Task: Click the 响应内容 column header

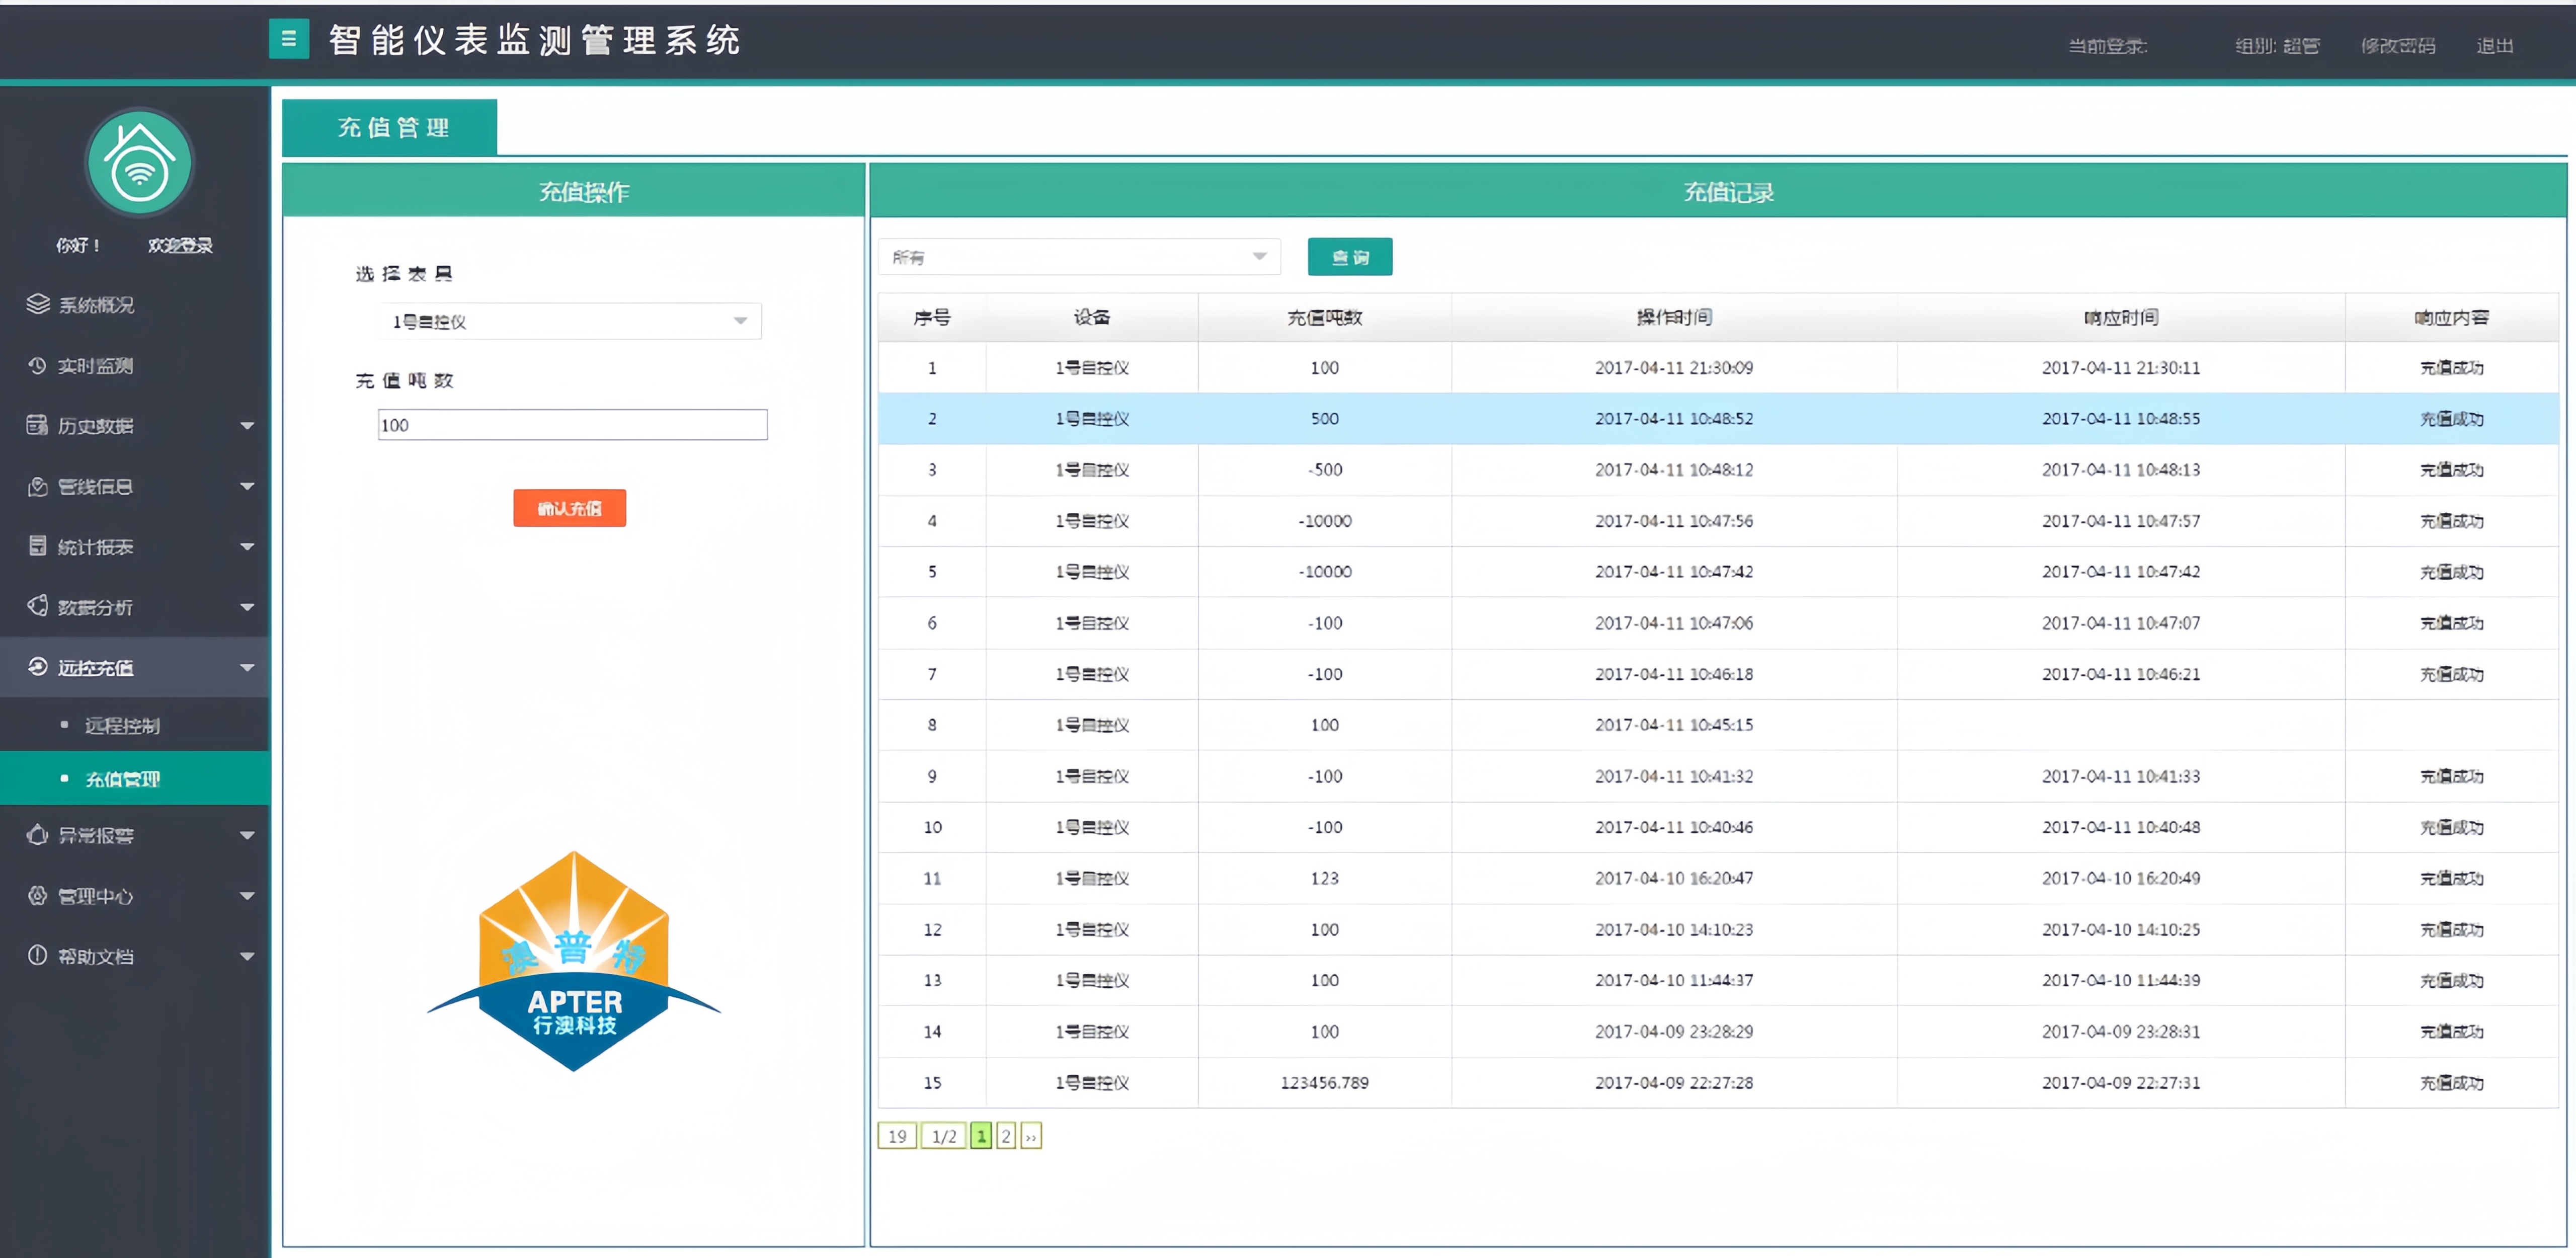Action: click(2451, 317)
